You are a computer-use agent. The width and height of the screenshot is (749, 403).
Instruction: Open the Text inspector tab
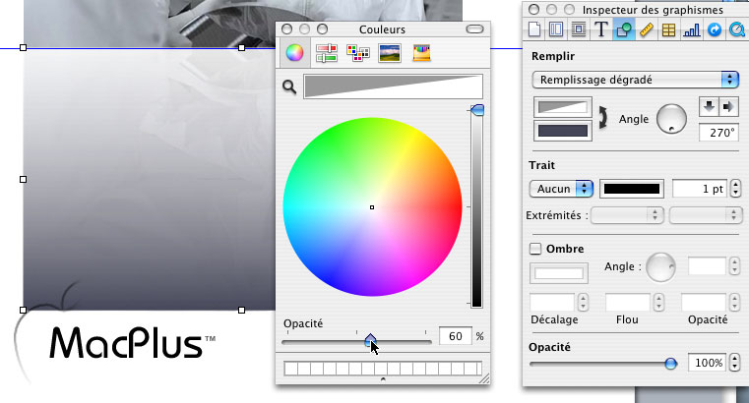[x=601, y=30]
